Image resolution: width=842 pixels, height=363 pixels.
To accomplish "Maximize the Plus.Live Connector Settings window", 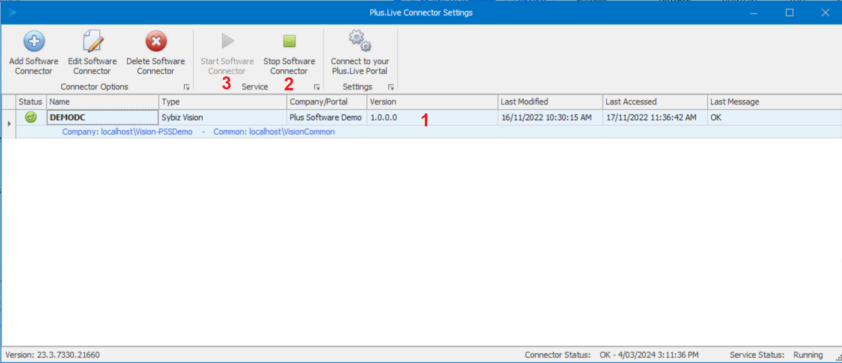I will 790,12.
